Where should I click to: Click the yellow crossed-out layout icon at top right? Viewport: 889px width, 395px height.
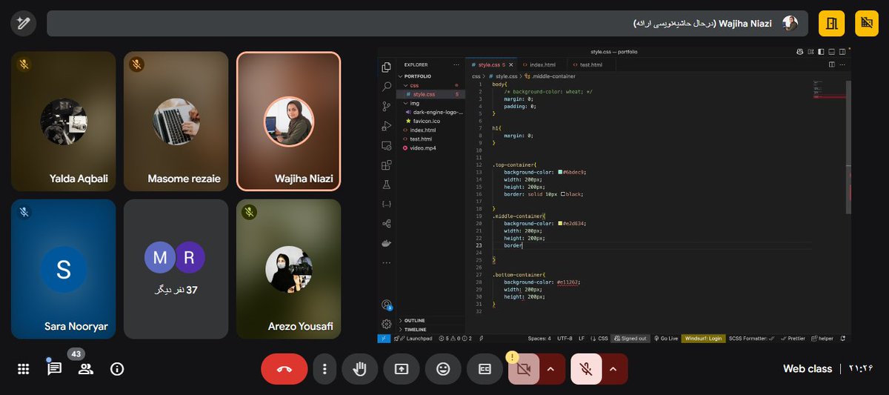[x=868, y=24]
